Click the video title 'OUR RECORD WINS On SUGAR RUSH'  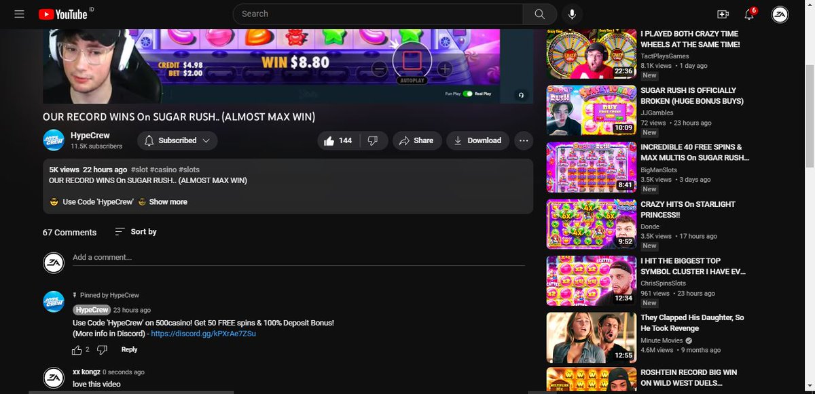tap(179, 117)
